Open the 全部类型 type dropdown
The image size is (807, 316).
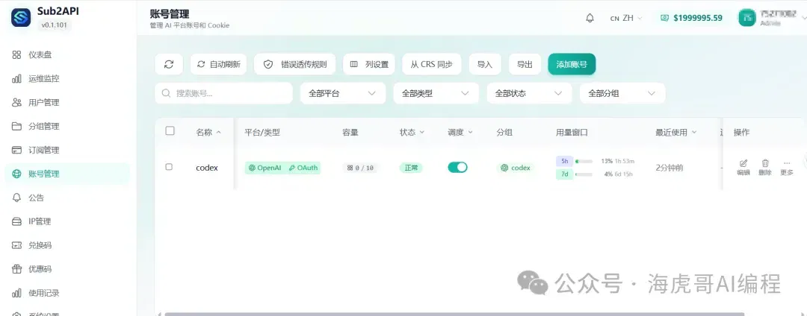coord(436,93)
